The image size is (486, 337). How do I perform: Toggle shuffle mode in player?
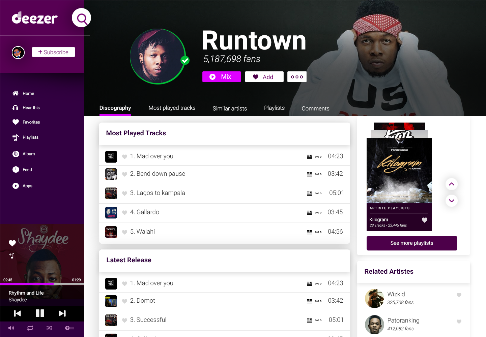coord(49,328)
